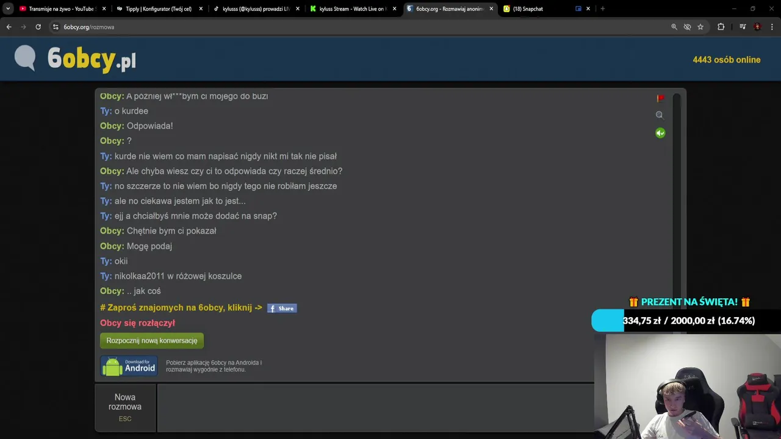Click the 'Obcy się rozłączył' status text
Image resolution: width=781 pixels, height=439 pixels.
pos(137,323)
